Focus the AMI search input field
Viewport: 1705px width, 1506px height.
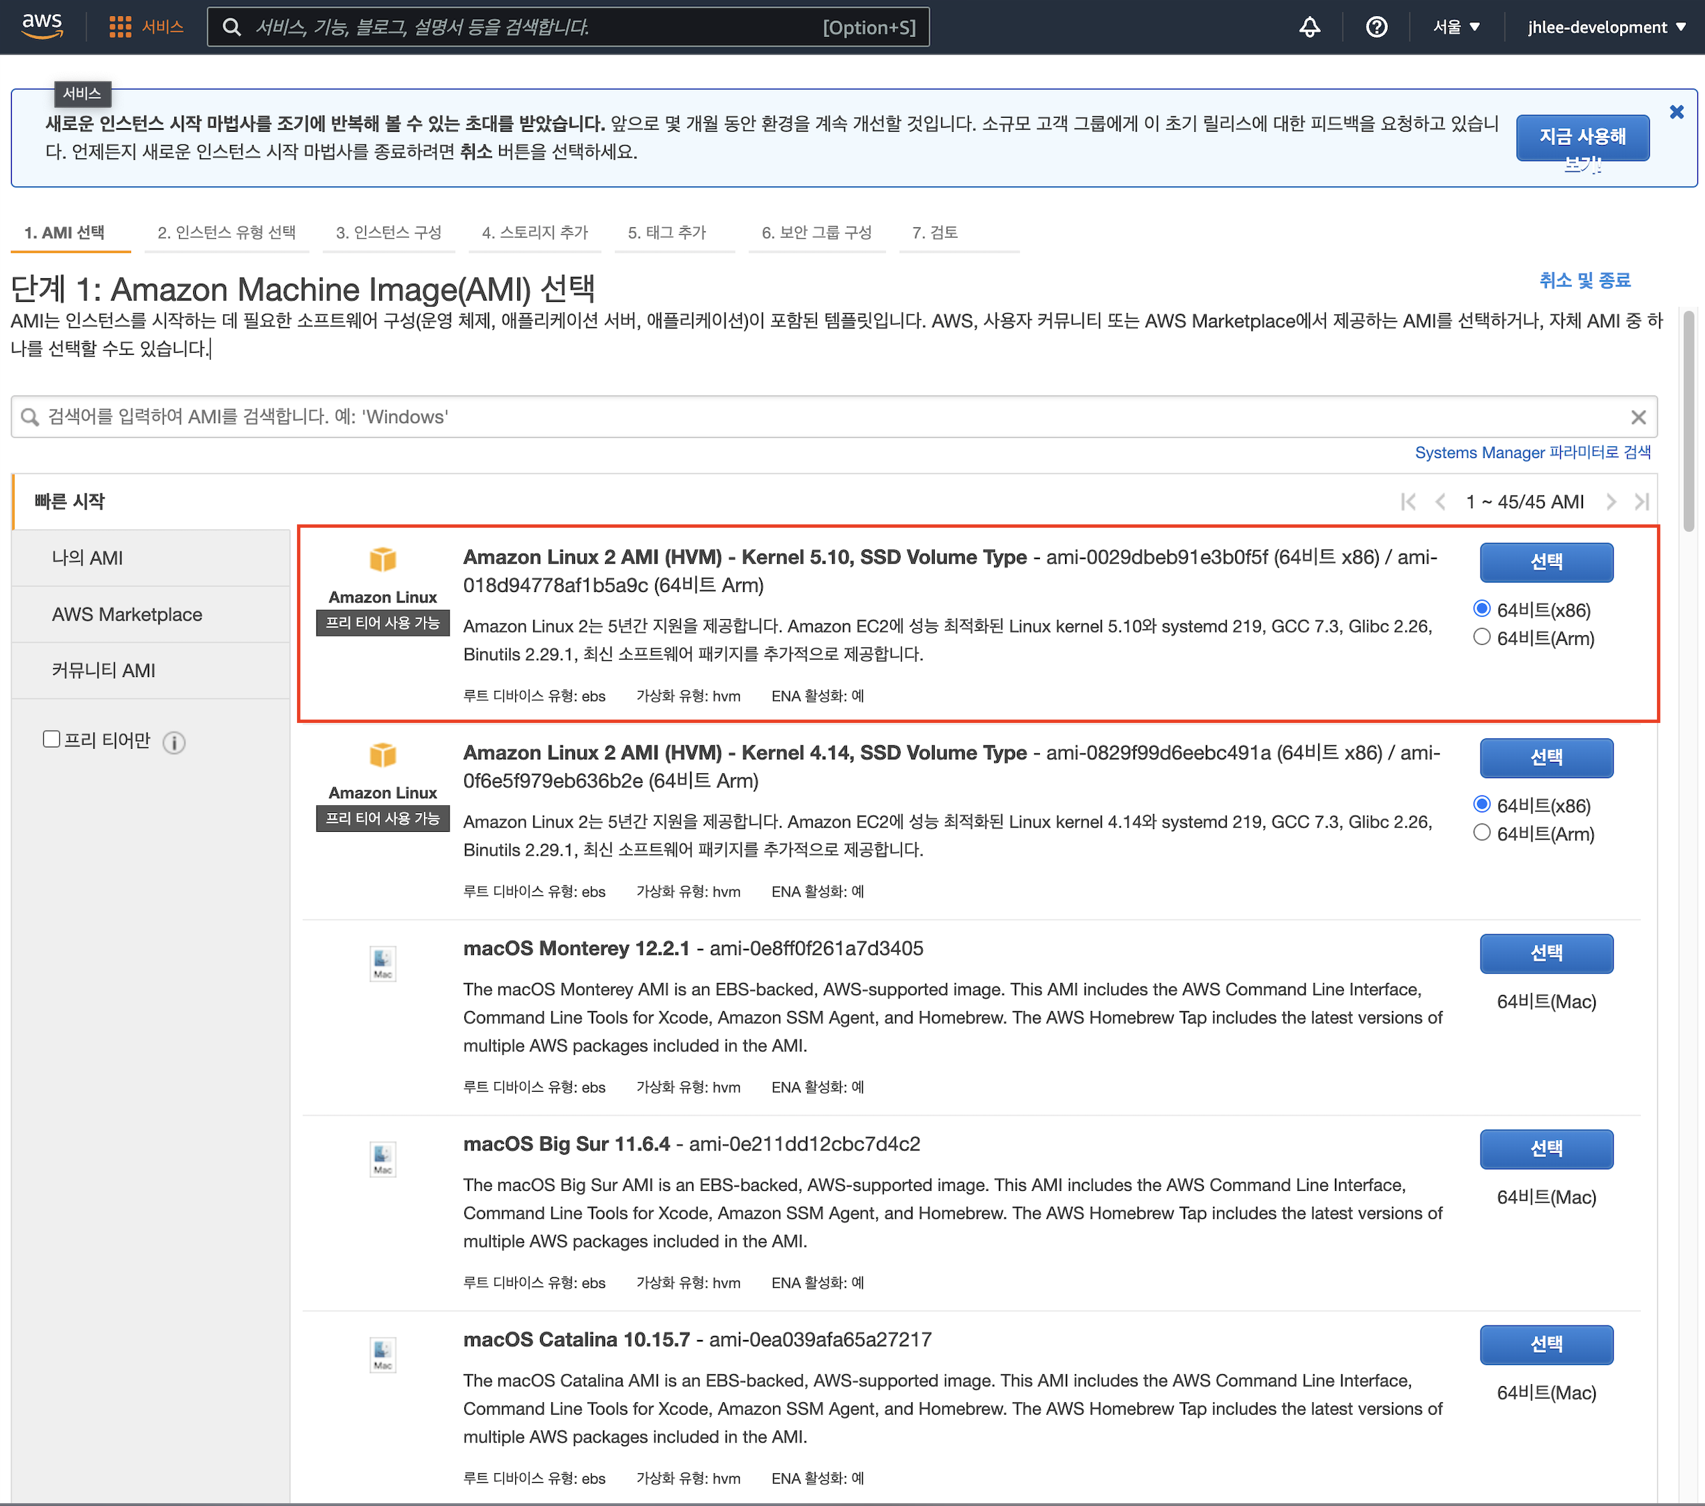834,417
